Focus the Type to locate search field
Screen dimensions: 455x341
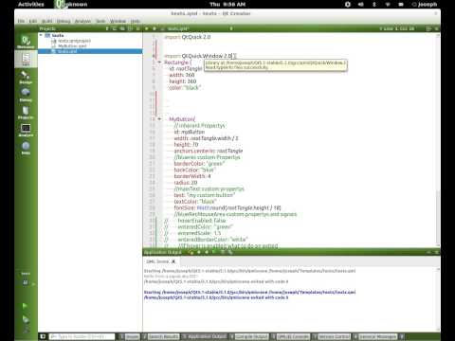[x=82, y=336]
